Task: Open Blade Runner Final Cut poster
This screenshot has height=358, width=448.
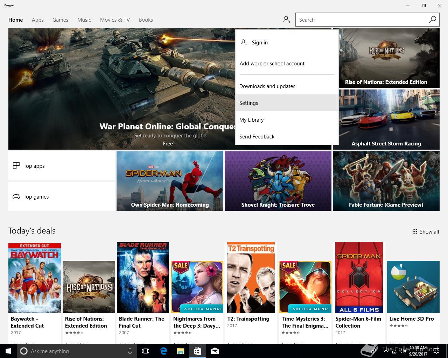Action: tap(143, 278)
